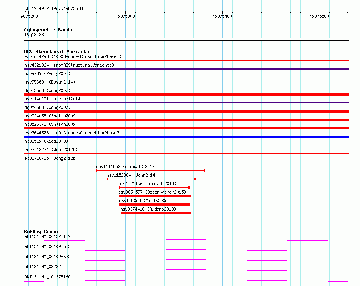Click the RefSeq Genes track heading
This screenshot has height=286, width=360.
[41, 232]
